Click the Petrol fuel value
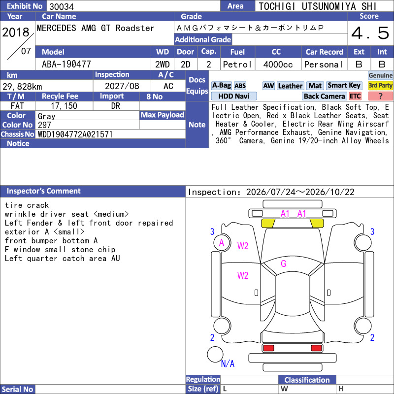The height and width of the screenshot is (394, 394). pos(237,65)
